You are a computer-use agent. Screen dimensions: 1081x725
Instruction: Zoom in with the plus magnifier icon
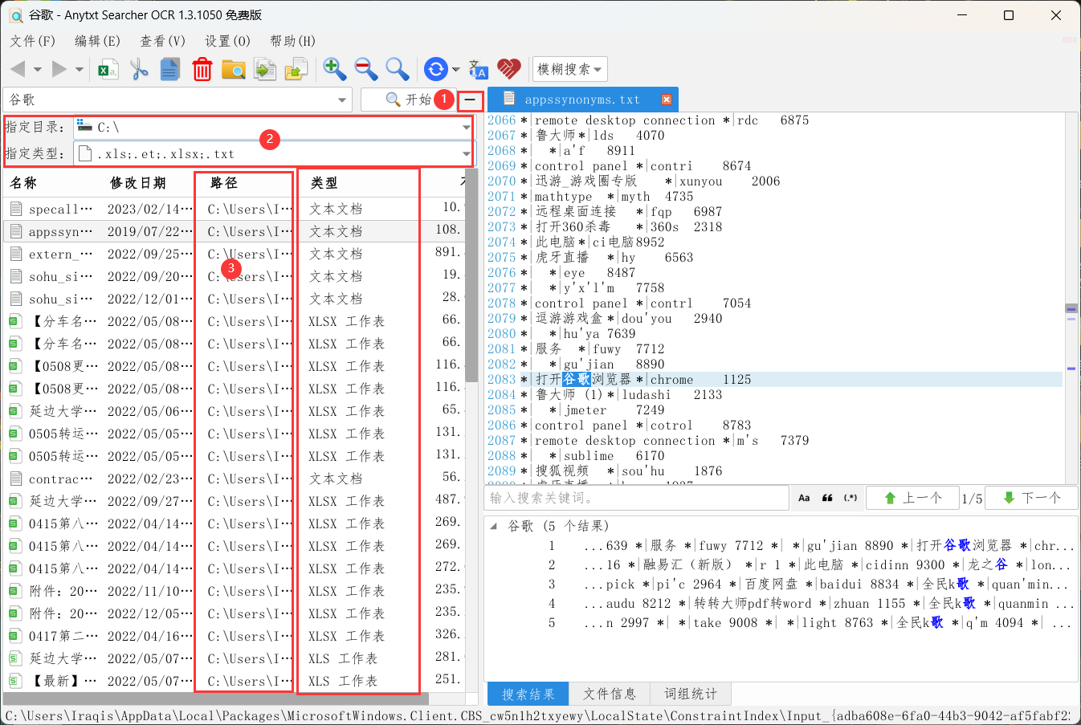click(334, 70)
